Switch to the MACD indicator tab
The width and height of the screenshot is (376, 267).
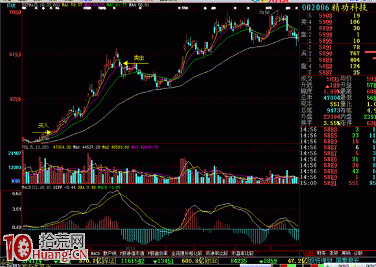point(95,253)
